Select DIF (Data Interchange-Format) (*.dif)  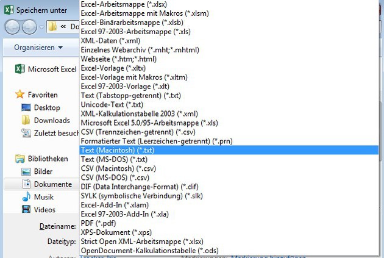click(229, 187)
